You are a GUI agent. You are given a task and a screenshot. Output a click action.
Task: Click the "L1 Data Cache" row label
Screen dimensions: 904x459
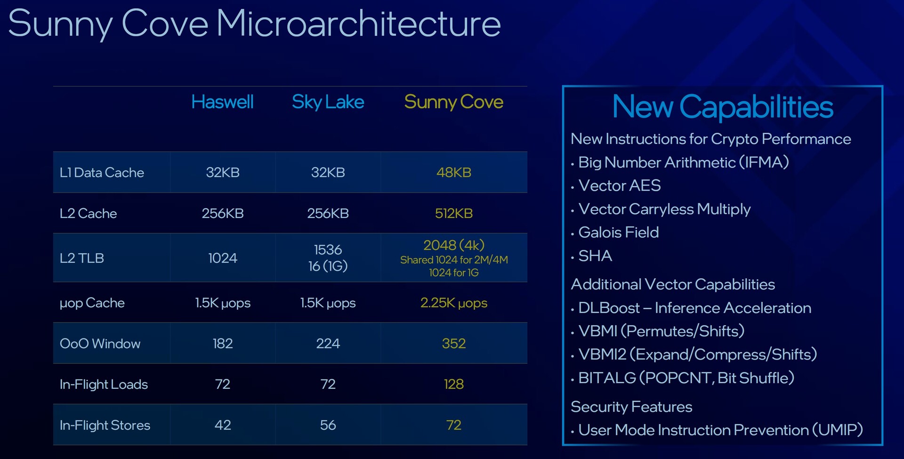pos(102,173)
